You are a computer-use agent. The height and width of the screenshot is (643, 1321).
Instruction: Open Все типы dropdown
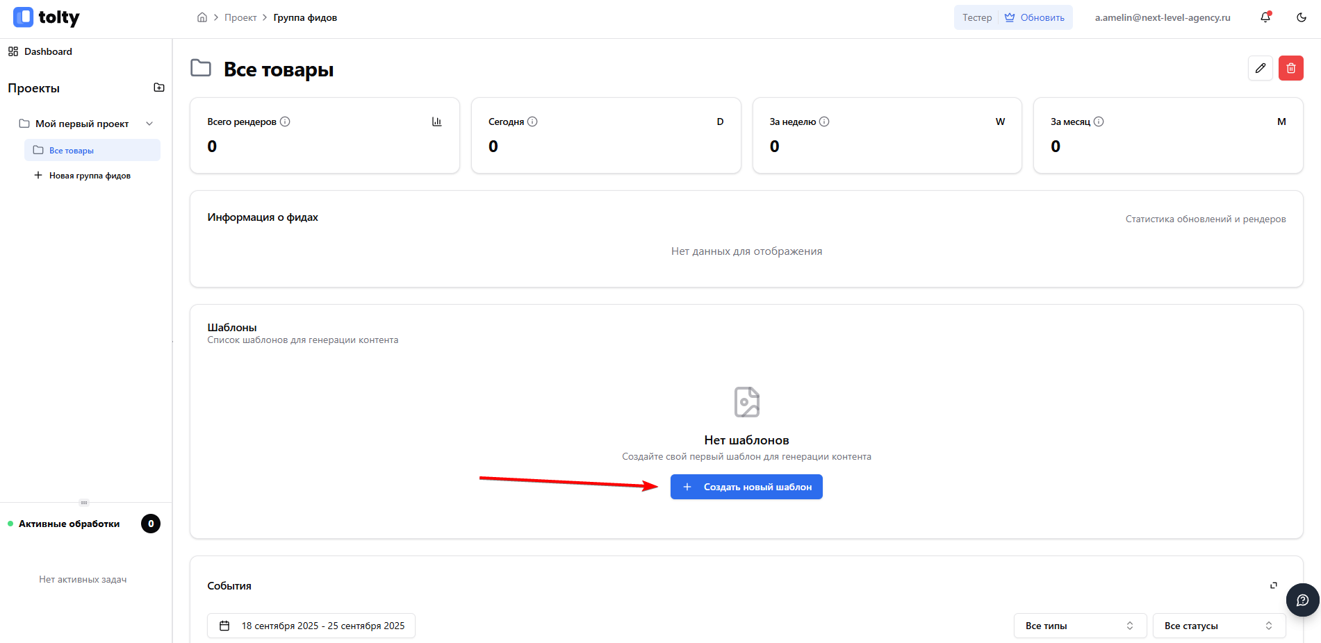pyautogui.click(x=1080, y=626)
